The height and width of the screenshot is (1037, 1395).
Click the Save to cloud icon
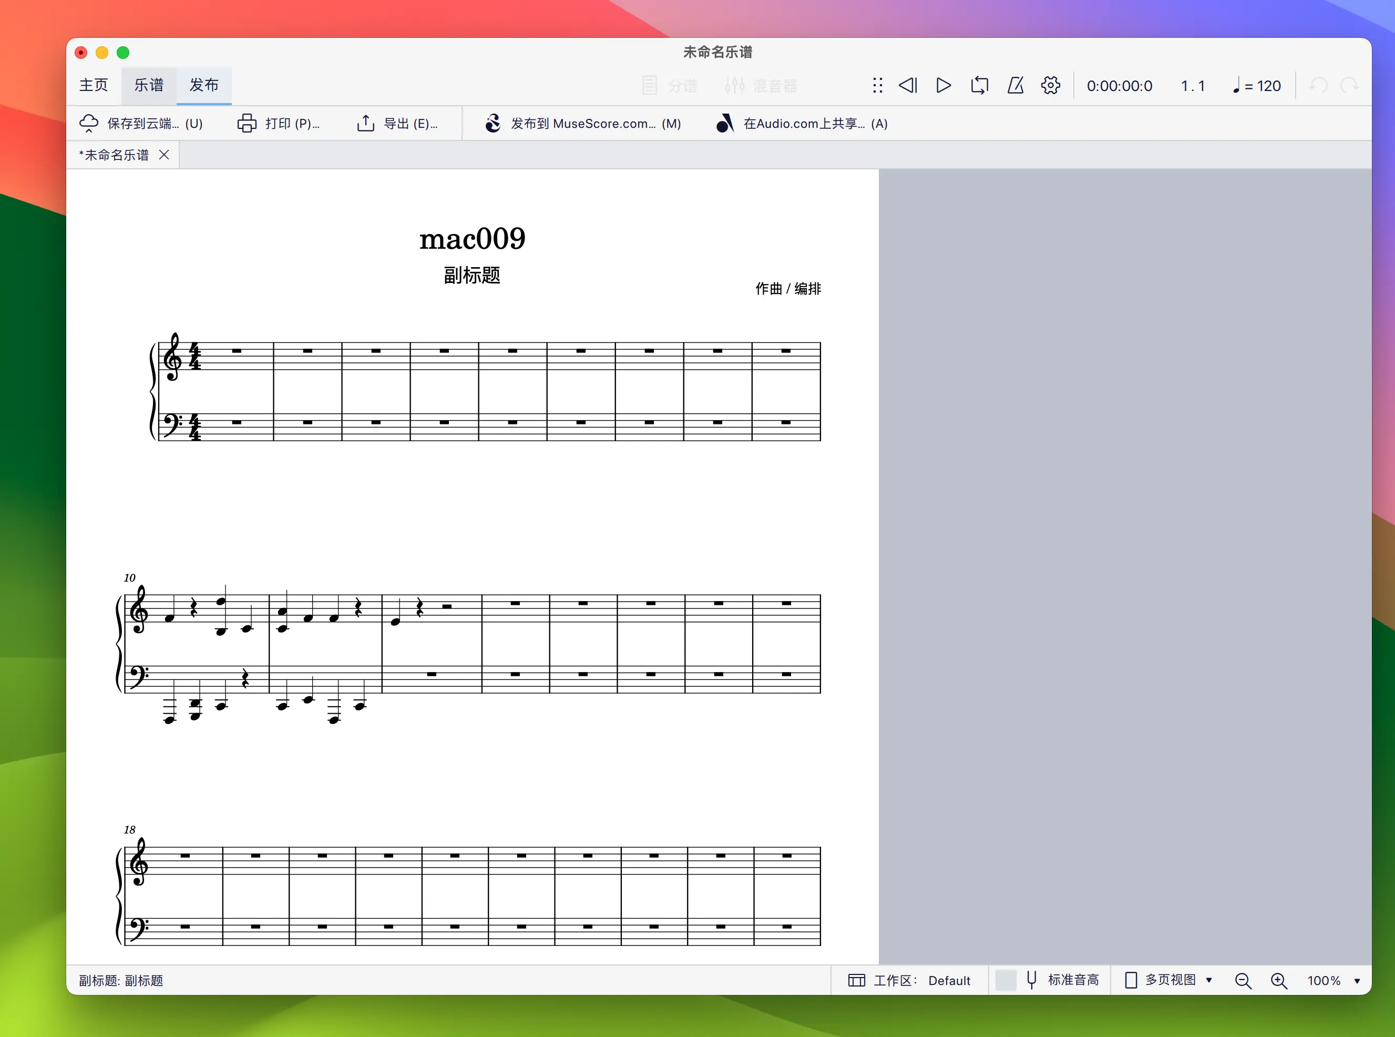click(x=89, y=124)
